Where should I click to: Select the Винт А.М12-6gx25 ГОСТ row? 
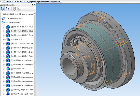coord(22,94)
